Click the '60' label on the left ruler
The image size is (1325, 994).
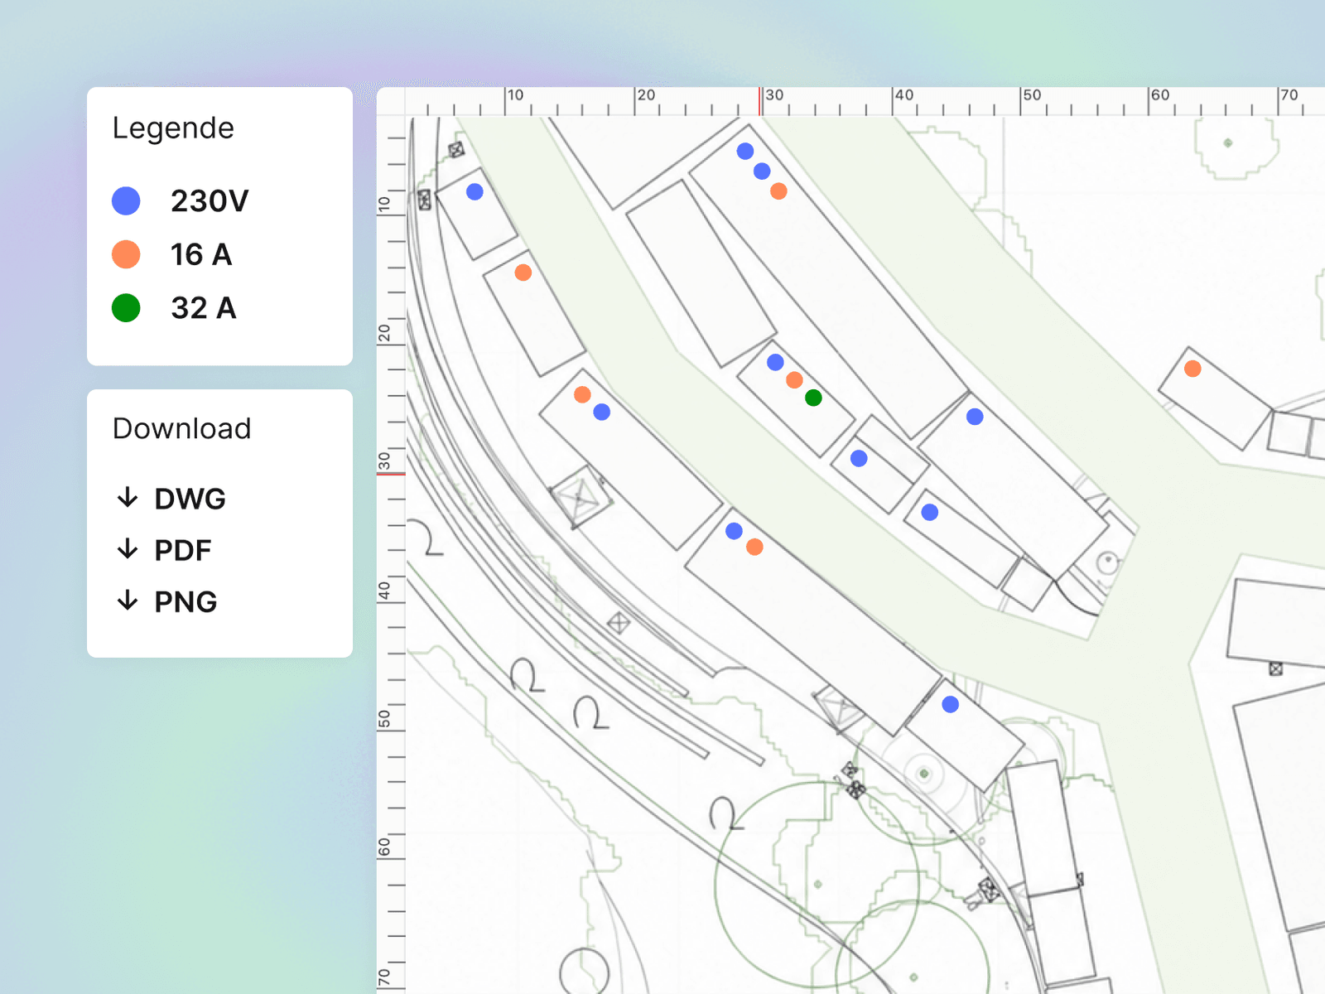[384, 847]
